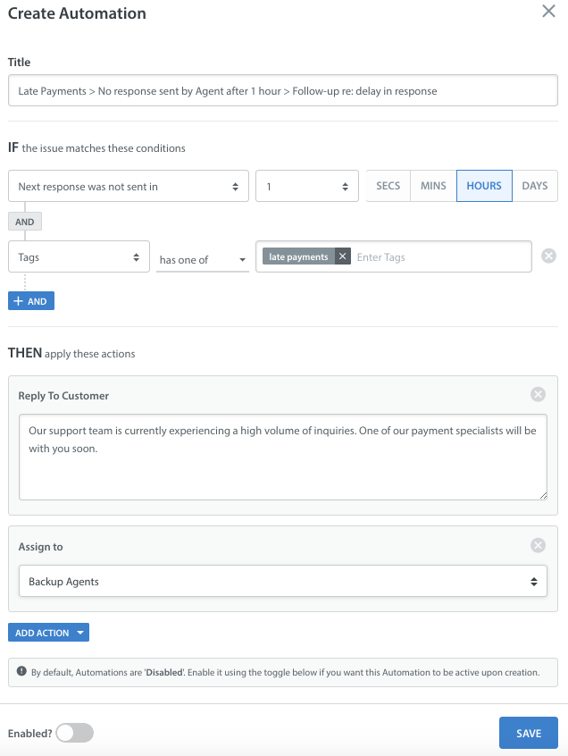Expand the Tags condition field dropdown
Viewport: 568px width, 756px height.
79,257
